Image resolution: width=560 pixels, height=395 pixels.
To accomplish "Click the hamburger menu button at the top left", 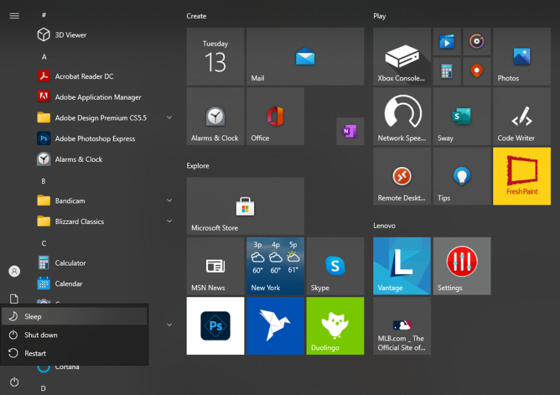I will point(14,16).
